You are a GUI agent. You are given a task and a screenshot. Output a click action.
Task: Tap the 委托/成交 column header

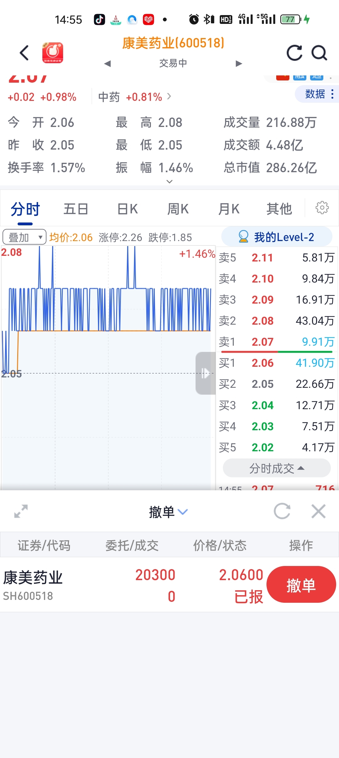132,546
